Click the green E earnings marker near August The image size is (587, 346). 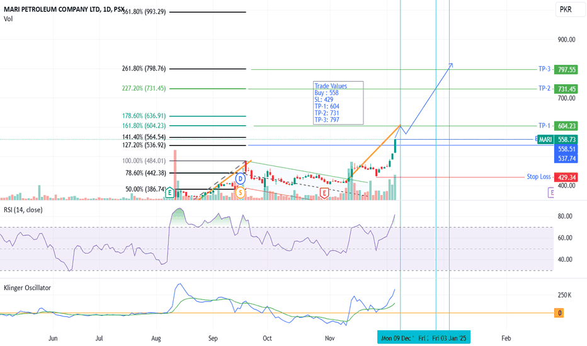pos(169,193)
